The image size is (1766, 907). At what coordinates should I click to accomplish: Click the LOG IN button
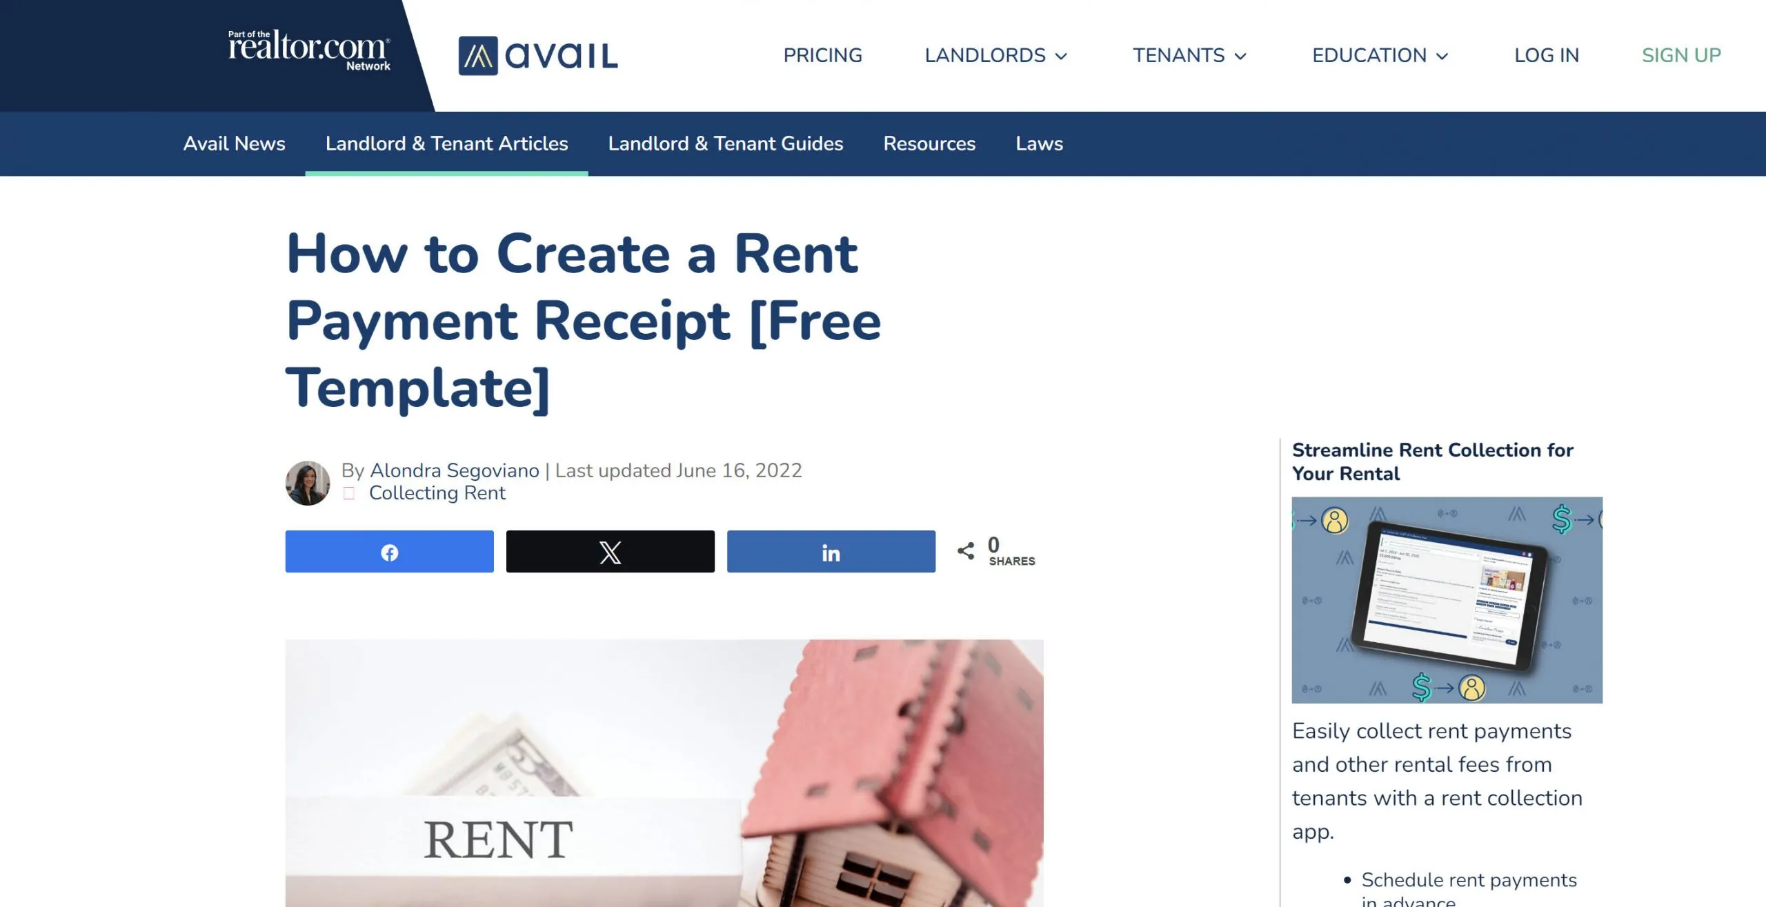1546,54
